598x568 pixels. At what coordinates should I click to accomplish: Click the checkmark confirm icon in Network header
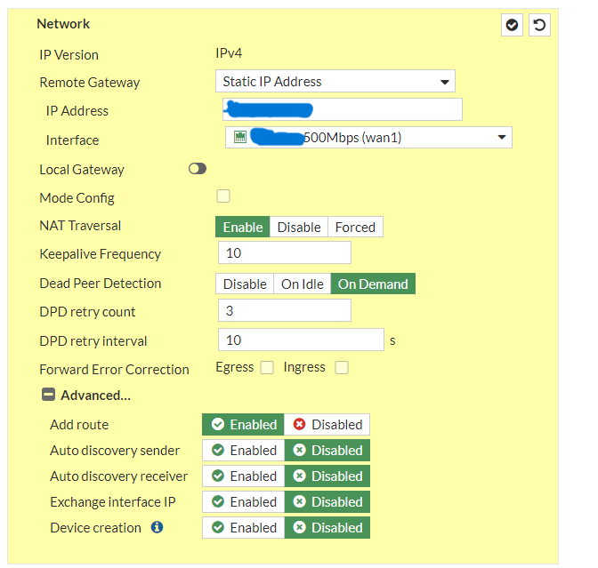513,25
